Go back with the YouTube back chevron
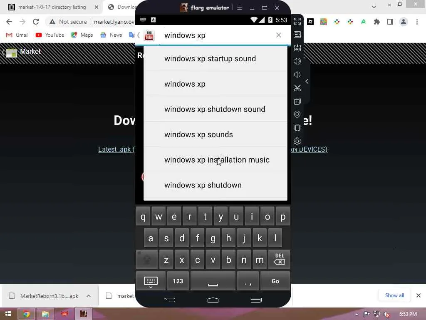The image size is (426, 320). click(139, 35)
